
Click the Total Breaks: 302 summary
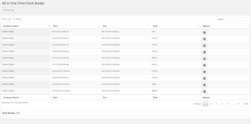(x=11, y=113)
